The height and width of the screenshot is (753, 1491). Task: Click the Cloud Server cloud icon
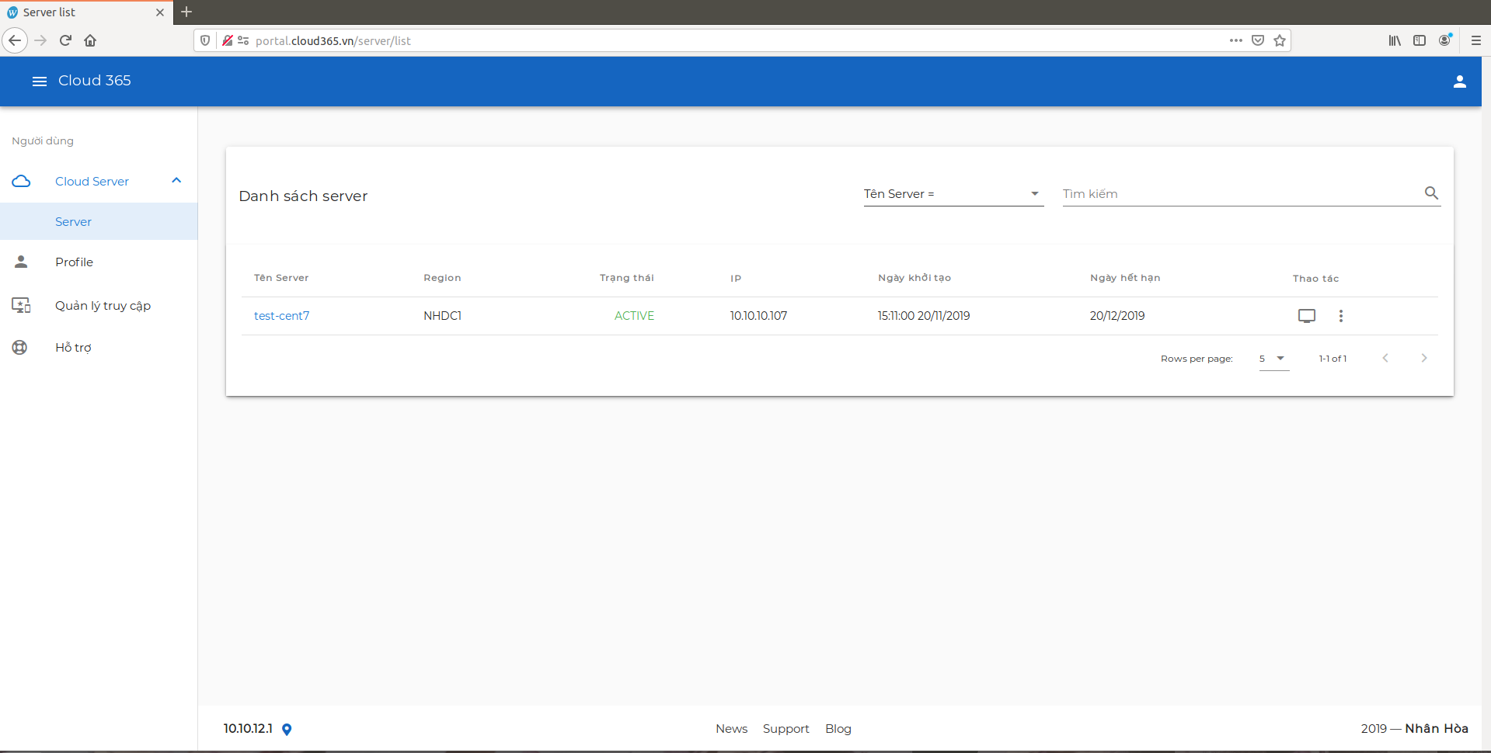(x=22, y=181)
